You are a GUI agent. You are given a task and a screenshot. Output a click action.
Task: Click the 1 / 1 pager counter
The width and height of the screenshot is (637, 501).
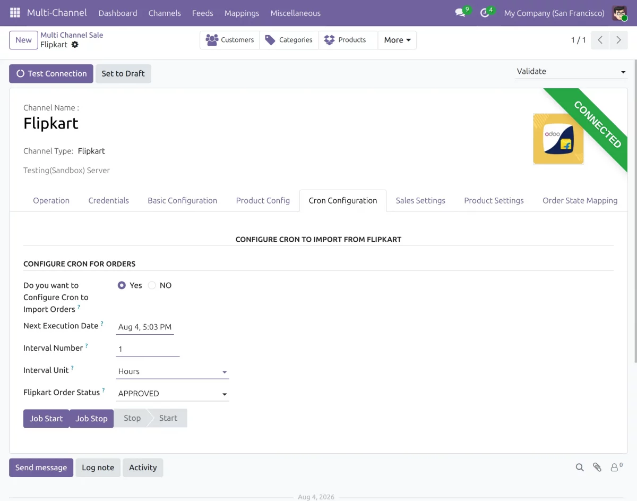point(579,40)
